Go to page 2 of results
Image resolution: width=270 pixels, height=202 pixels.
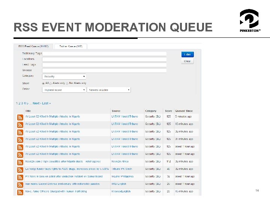(19, 103)
